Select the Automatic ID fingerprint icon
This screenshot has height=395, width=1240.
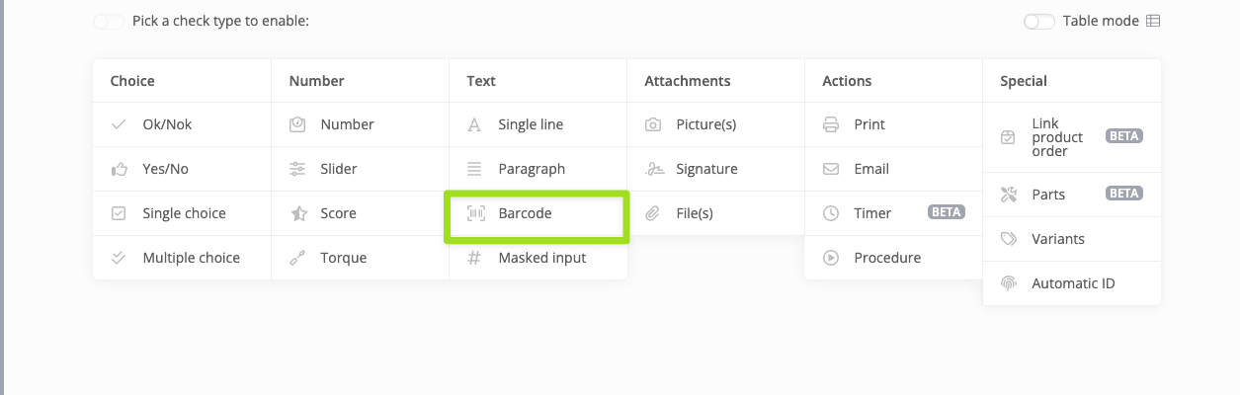pos(1009,283)
